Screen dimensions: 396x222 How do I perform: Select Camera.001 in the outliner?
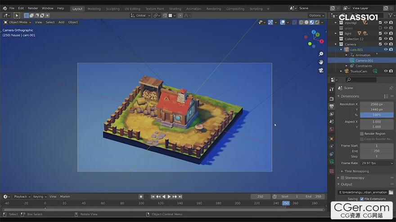(x=364, y=61)
